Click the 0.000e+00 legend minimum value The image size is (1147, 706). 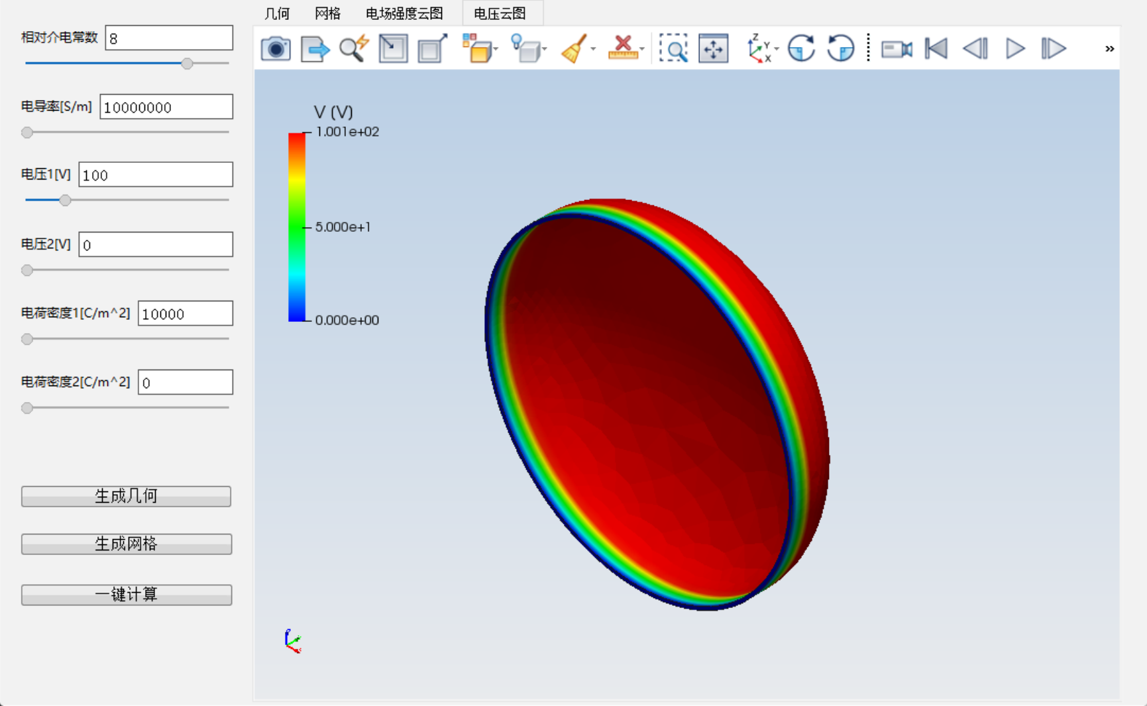347,321
